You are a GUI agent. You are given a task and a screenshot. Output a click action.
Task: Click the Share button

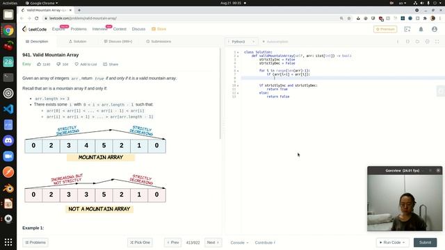click(111, 65)
